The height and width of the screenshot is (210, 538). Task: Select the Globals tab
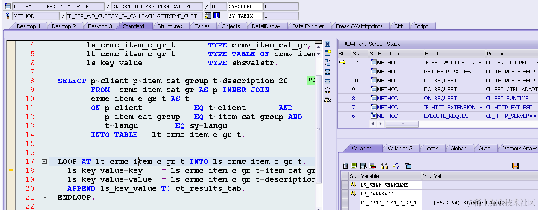459,148
